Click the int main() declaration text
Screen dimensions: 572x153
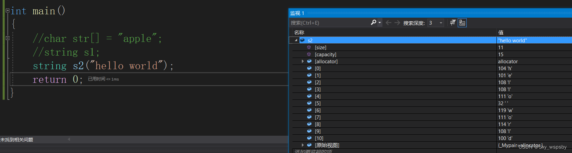click(38, 11)
